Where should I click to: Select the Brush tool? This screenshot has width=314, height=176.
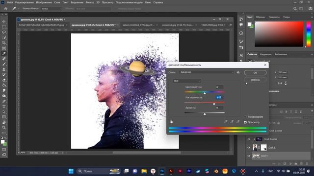4,64
